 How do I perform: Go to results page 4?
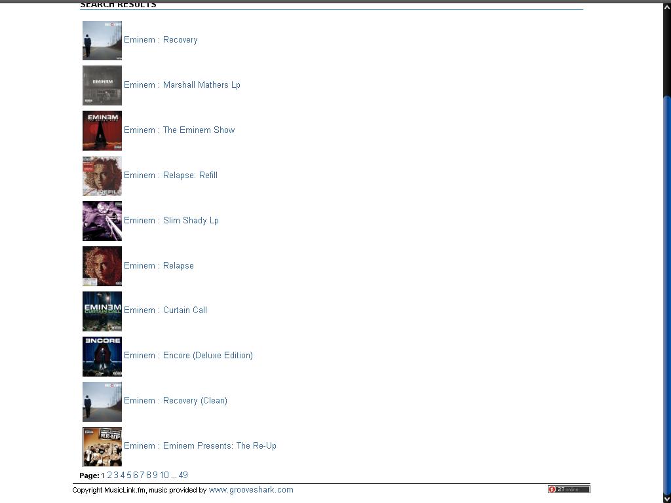pyautogui.click(x=123, y=475)
